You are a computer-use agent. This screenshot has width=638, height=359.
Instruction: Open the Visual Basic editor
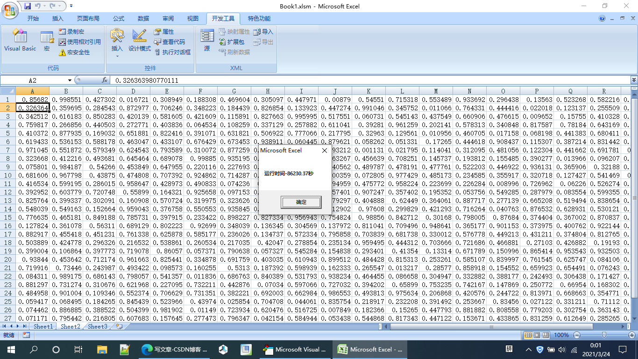pyautogui.click(x=20, y=41)
